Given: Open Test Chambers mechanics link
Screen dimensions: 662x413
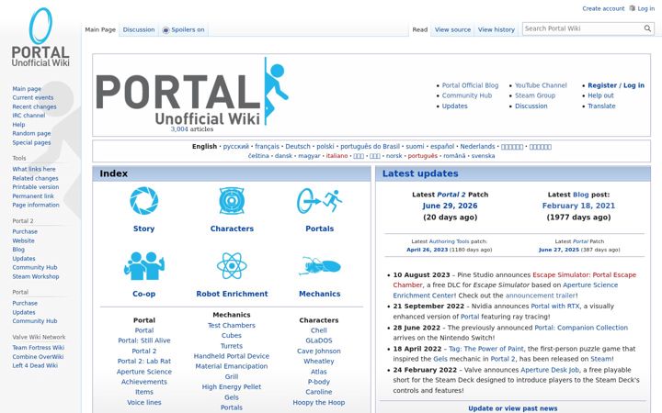Looking at the screenshot, I should pos(232,325).
